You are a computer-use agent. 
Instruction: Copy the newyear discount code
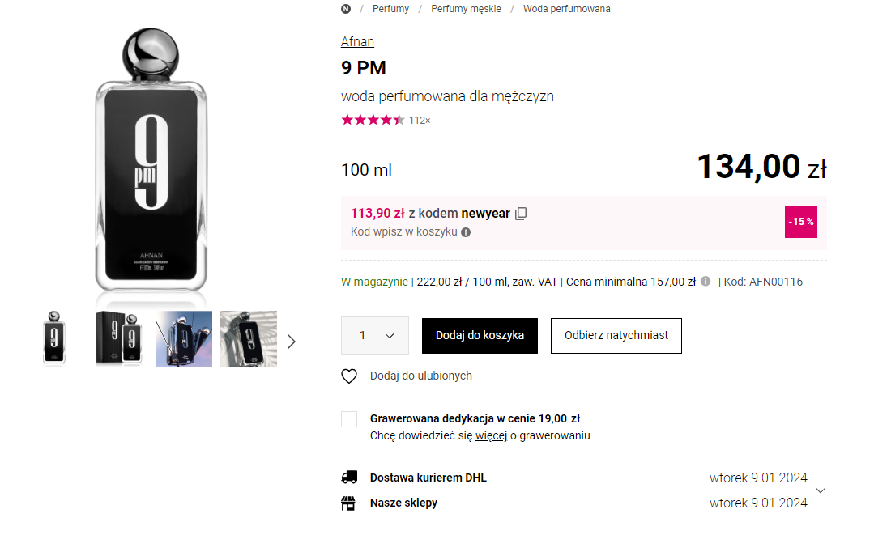521,214
